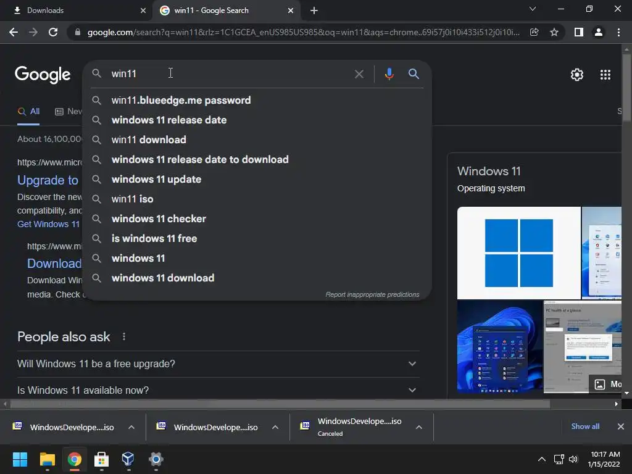Select the All results tab
The height and width of the screenshot is (474, 632).
click(28, 112)
